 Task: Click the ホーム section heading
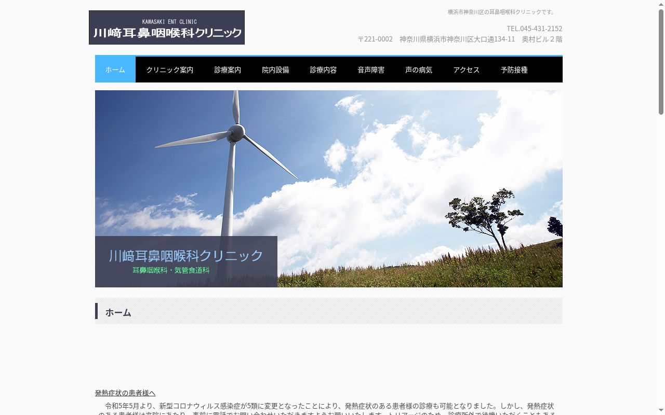coord(118,312)
